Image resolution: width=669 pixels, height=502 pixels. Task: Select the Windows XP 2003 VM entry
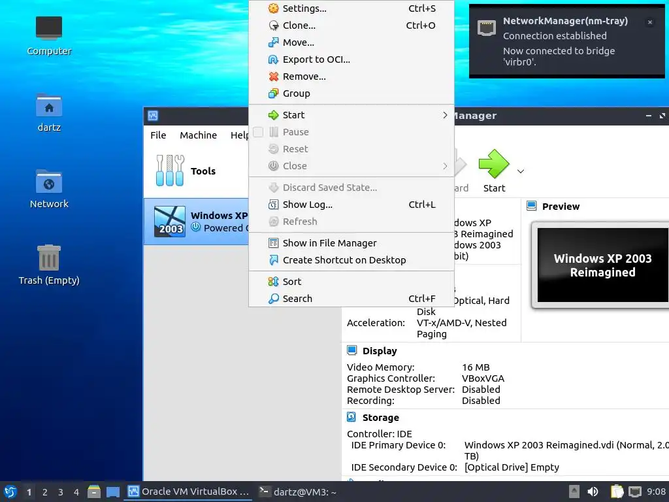point(196,222)
